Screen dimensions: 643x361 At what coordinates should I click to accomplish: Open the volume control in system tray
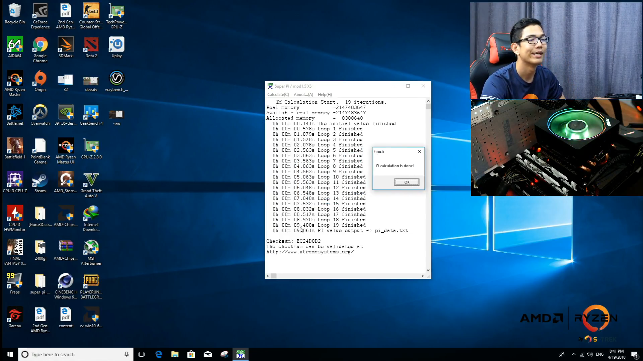pos(590,354)
